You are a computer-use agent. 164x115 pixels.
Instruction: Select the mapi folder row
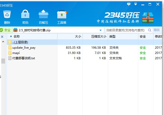pos(84,53)
